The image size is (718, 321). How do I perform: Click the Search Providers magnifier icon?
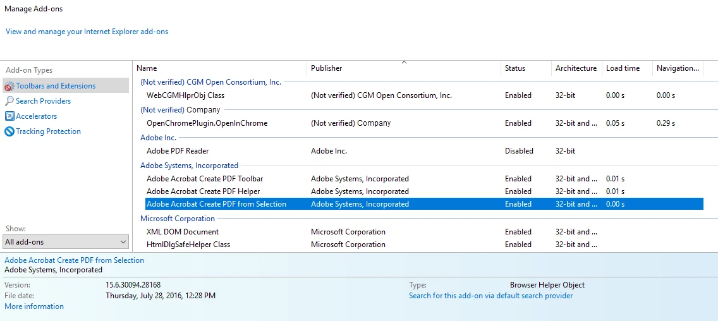point(9,101)
